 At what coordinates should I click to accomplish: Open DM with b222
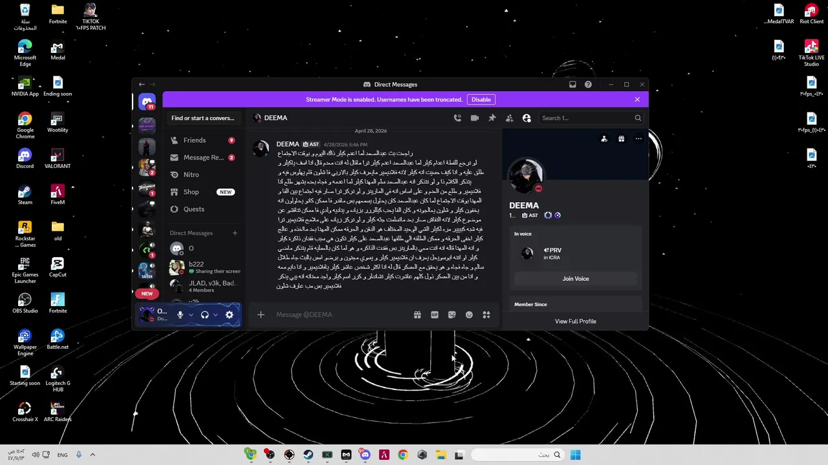coord(202,267)
